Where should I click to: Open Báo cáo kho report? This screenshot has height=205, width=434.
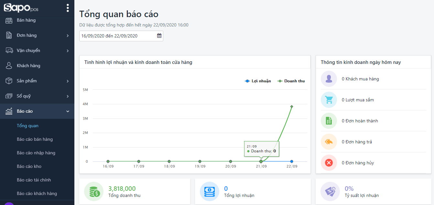point(29,166)
